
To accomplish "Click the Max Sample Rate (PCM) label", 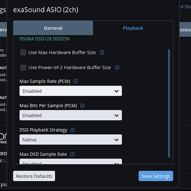I will click(x=45, y=81).
